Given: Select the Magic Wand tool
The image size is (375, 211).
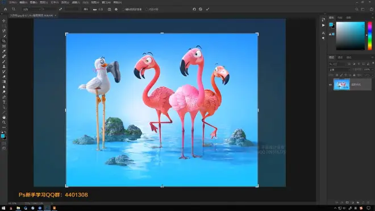Looking at the screenshot, I should click(4, 36).
